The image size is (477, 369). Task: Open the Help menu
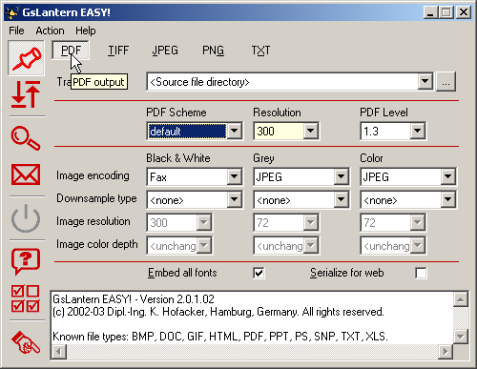(86, 31)
